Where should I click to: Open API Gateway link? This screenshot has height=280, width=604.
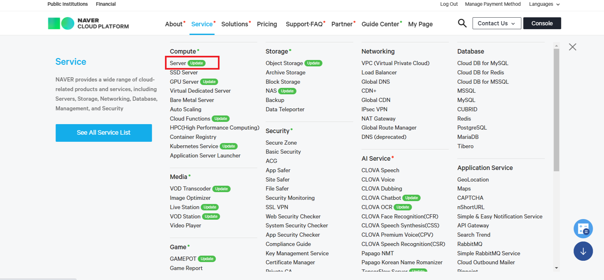[x=473, y=225]
